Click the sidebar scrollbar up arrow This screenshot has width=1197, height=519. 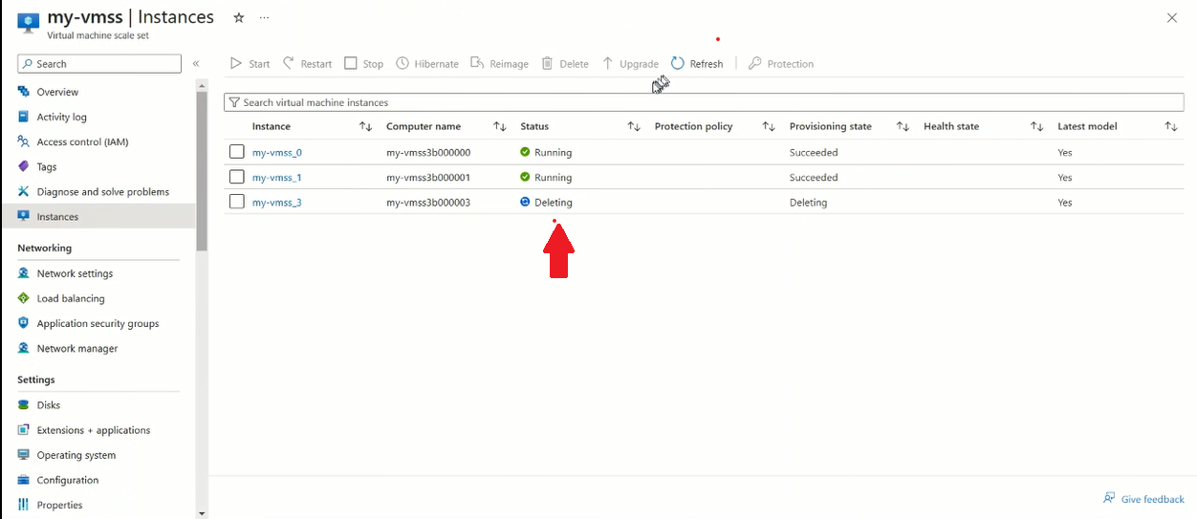[202, 85]
